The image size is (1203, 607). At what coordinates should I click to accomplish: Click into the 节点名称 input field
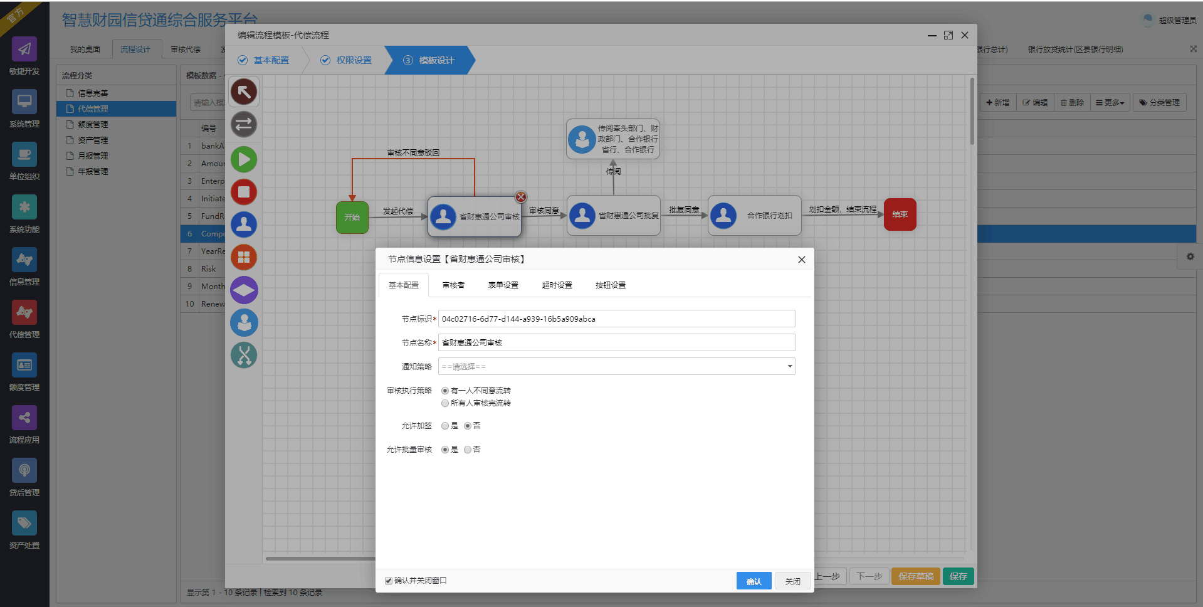pyautogui.click(x=616, y=342)
